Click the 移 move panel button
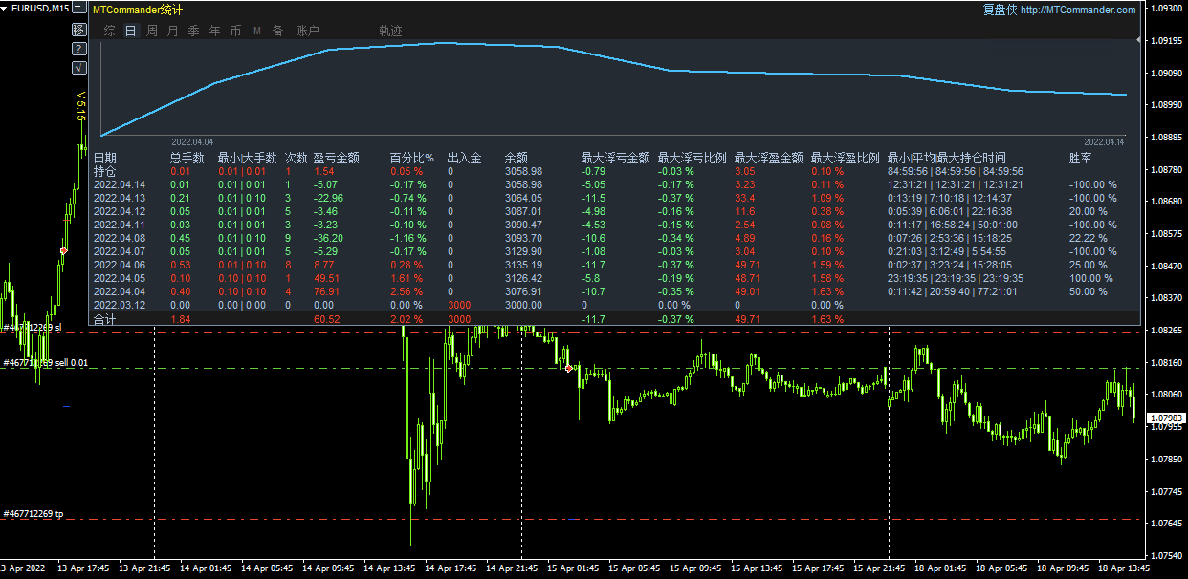This screenshot has height=579, width=1188. pyautogui.click(x=79, y=30)
